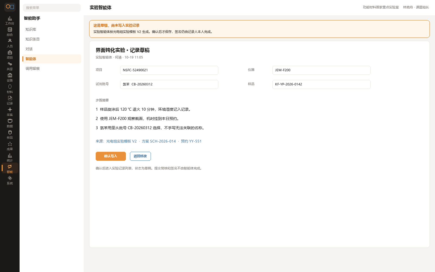Click the draft warning 这是草稿，尚未写入实验记录
The image size is (435, 272).
116,25
